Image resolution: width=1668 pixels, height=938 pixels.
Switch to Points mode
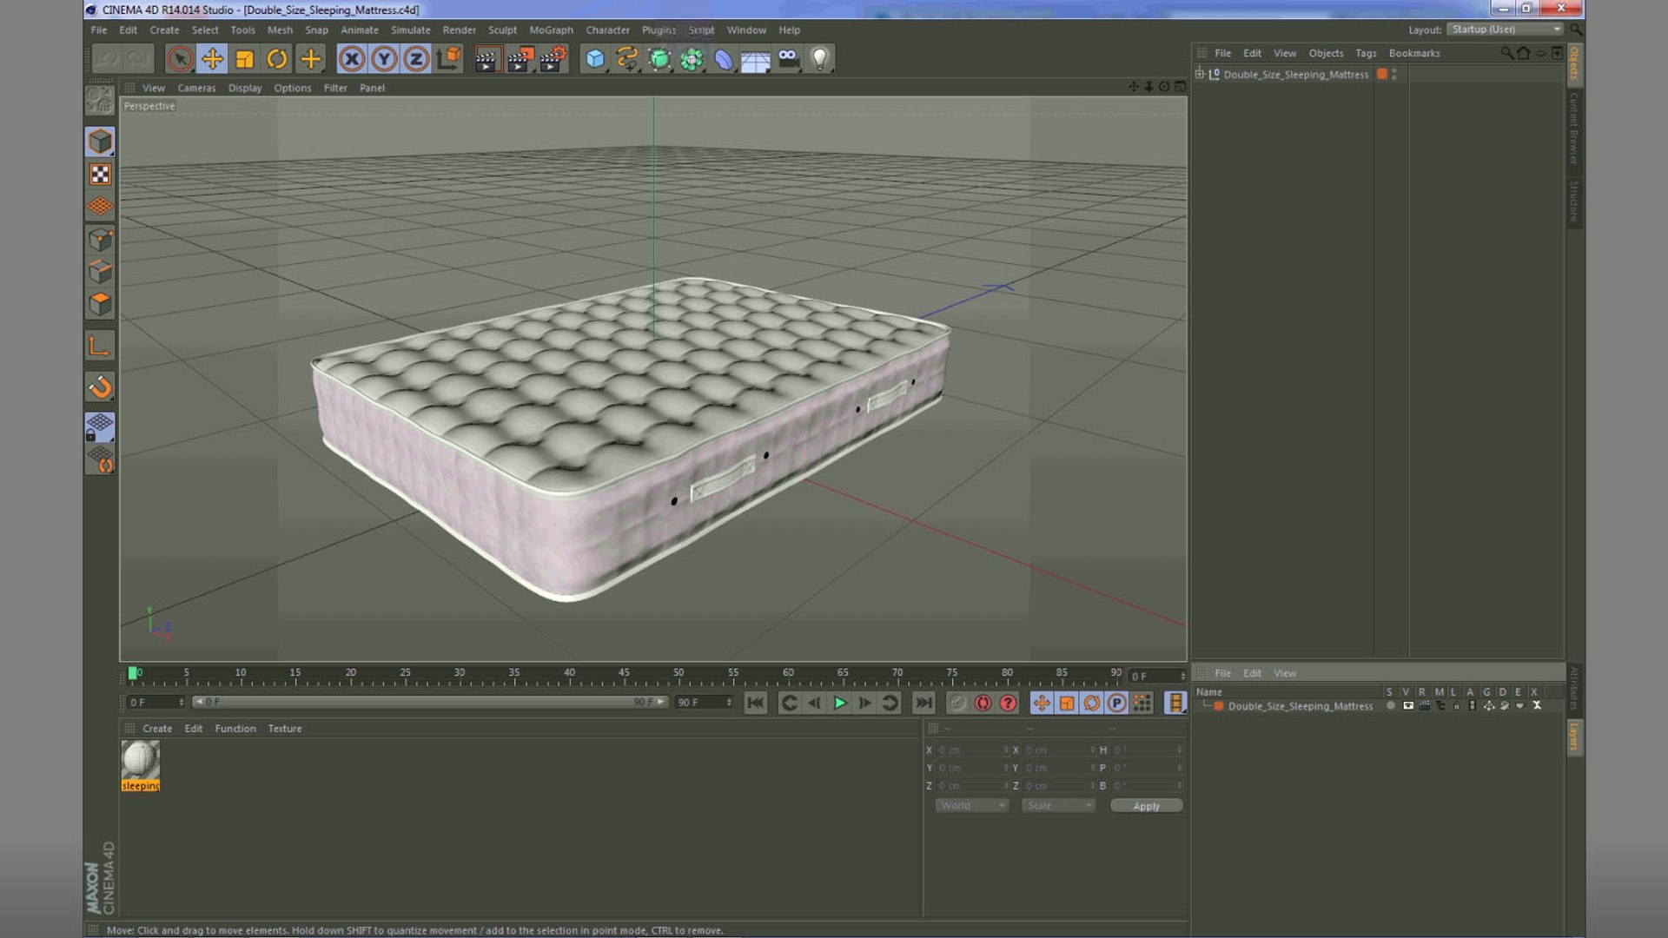[x=100, y=240]
